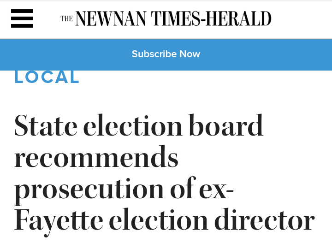Image resolution: width=332 pixels, height=249 pixels.
Task: Open the hamburger navigation menu
Action: (22, 18)
